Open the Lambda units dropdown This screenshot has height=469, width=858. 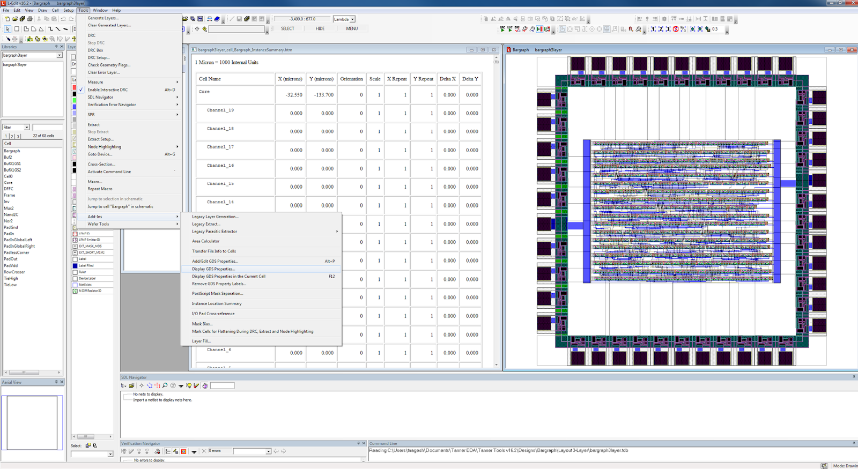point(352,19)
